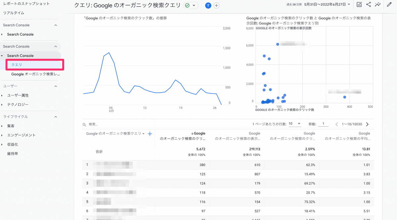Click the 移動 page number input box
This screenshot has height=220, width=397.
323,124
